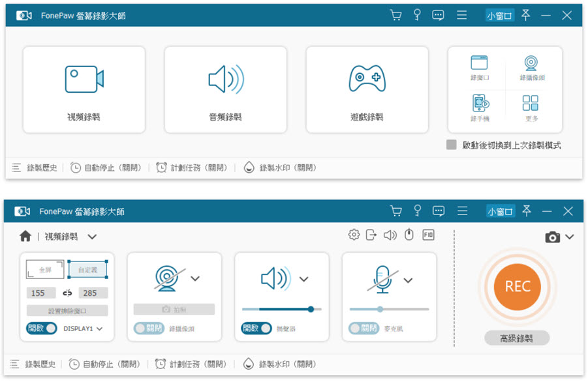Open feedback chat icon in bottom window
This screenshot has height=382, width=588.
coord(439,211)
